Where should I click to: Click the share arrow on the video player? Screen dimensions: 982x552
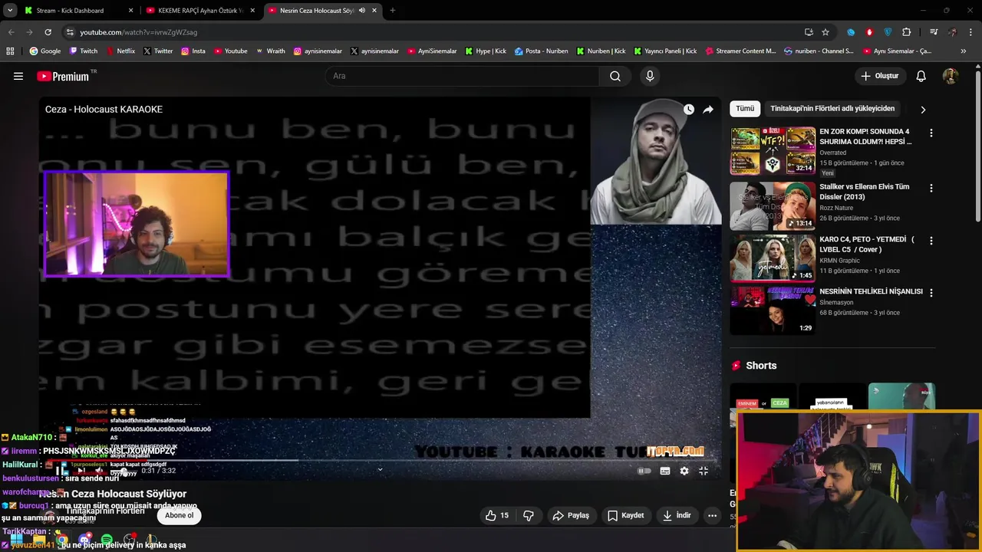[708, 110]
